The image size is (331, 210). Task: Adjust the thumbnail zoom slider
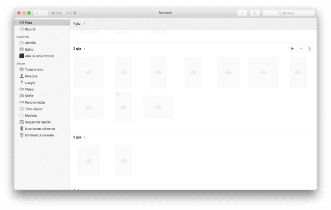click(64, 13)
